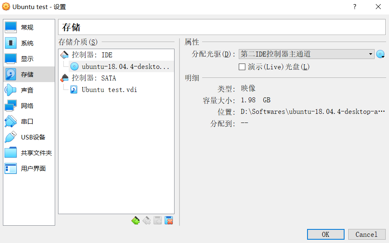Open the 分配光驱 IDE channel dropdown
The height and width of the screenshot is (243, 389).
tap(306, 54)
